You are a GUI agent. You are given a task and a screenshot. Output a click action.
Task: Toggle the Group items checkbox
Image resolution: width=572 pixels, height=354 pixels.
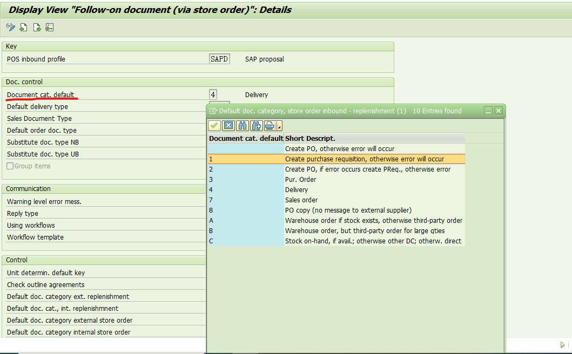(10, 166)
